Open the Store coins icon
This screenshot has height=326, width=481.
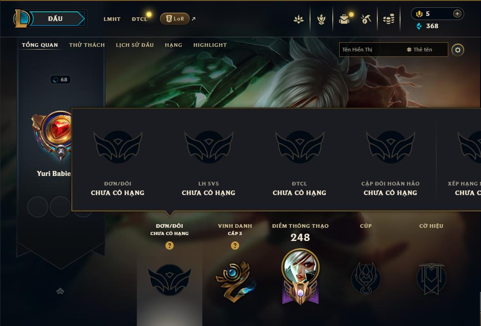click(x=389, y=19)
